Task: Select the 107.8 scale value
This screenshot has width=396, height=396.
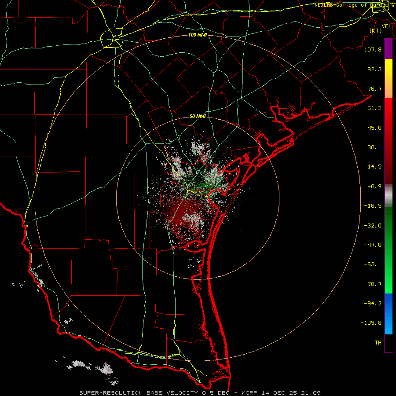Action: pyautogui.click(x=373, y=49)
